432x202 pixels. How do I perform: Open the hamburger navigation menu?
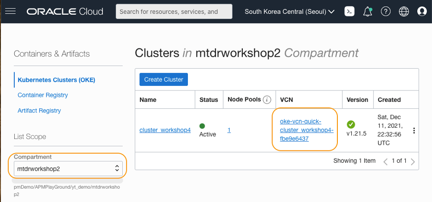[11, 11]
